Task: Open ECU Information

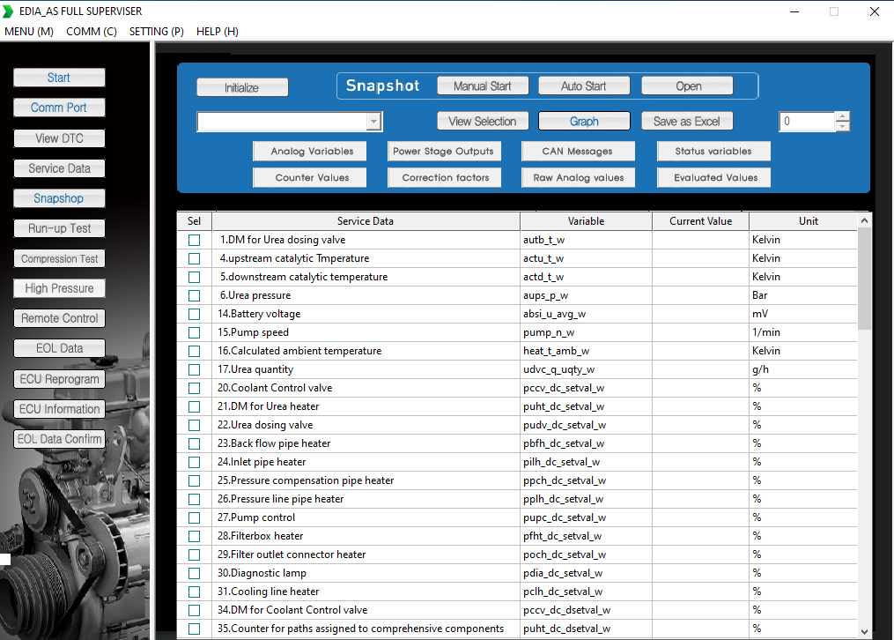Action: (x=59, y=409)
